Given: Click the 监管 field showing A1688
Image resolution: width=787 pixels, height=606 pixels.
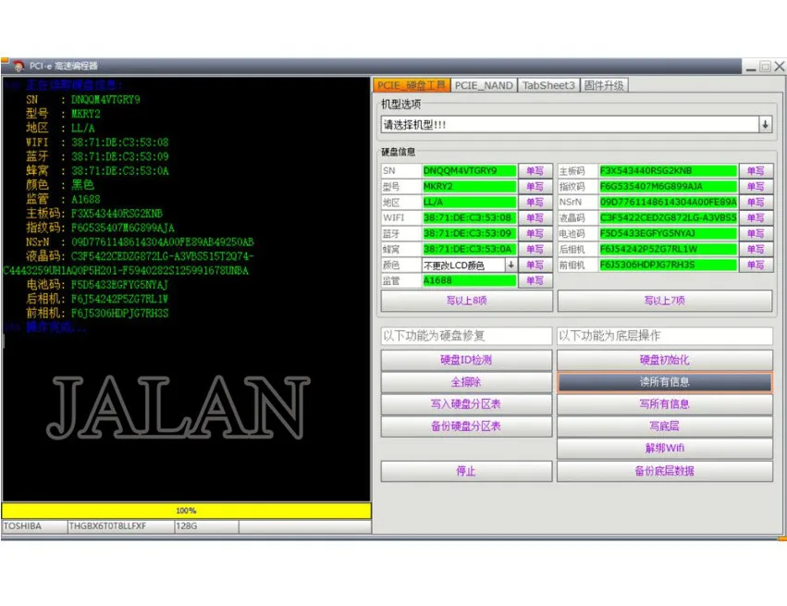Looking at the screenshot, I should pyautogui.click(x=469, y=280).
